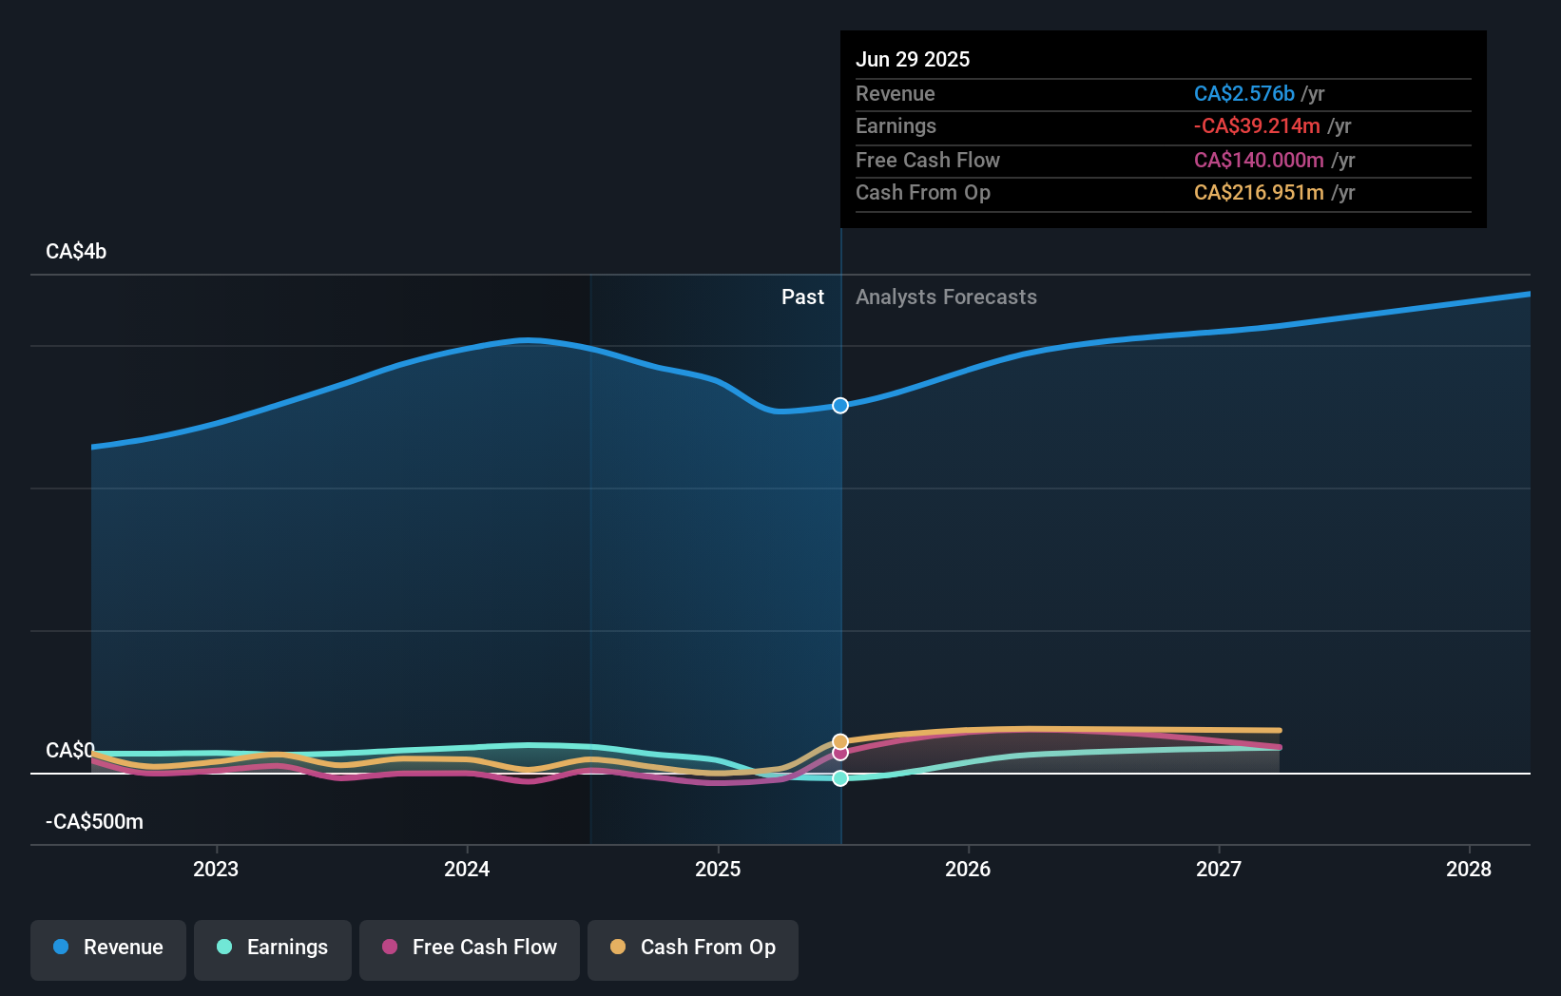Expand the Jun 29 2025 tooltip panel
The height and width of the screenshot is (996, 1561).
1162,128
